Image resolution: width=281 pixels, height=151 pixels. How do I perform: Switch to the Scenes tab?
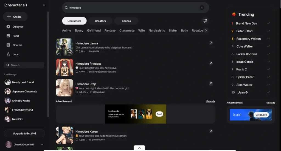point(126,21)
